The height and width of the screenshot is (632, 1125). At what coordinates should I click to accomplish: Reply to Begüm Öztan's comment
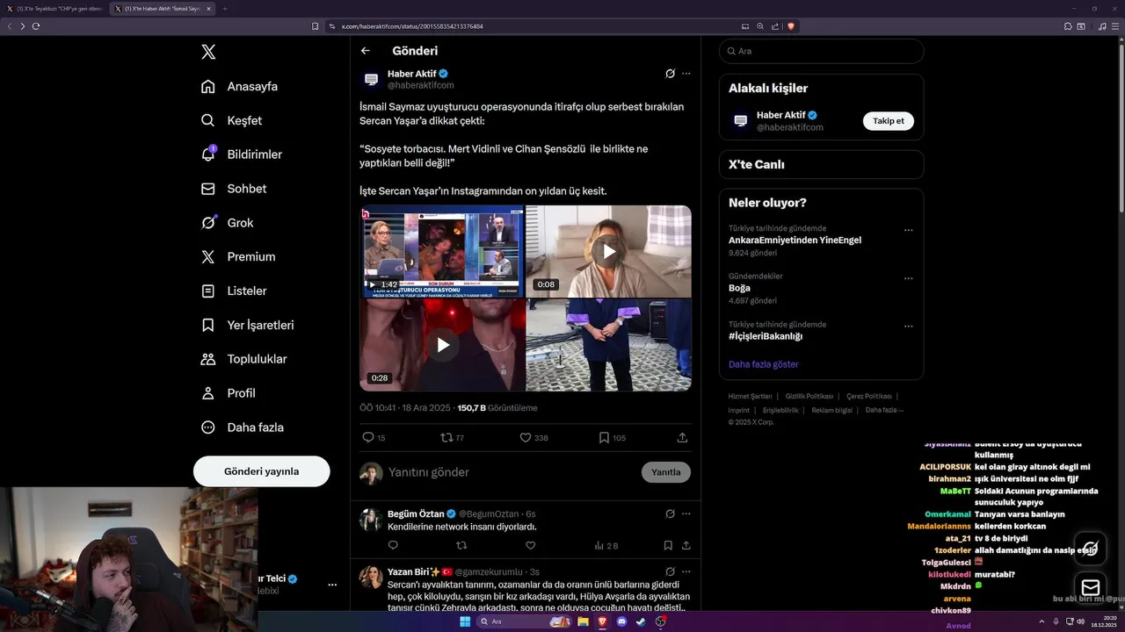tap(393, 546)
